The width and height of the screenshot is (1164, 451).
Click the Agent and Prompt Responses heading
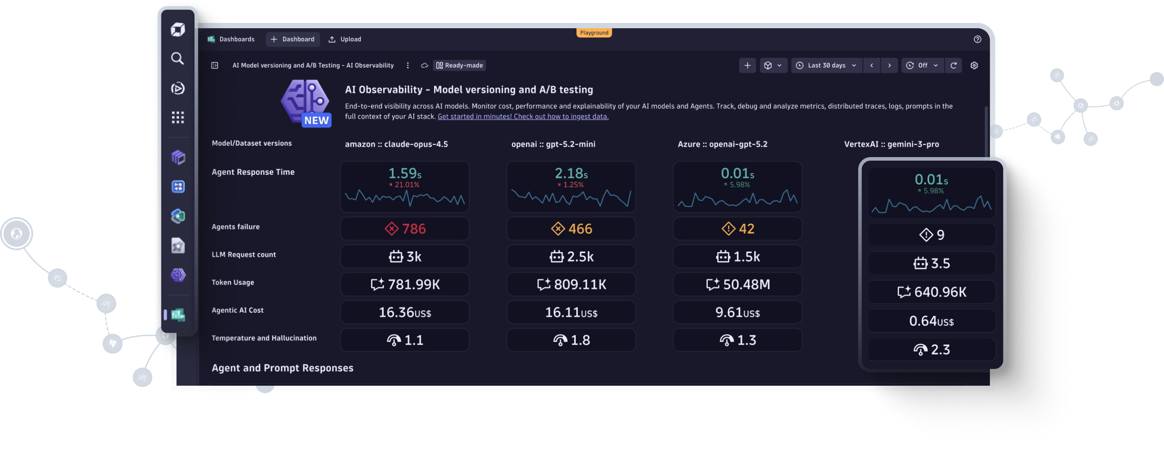point(282,368)
